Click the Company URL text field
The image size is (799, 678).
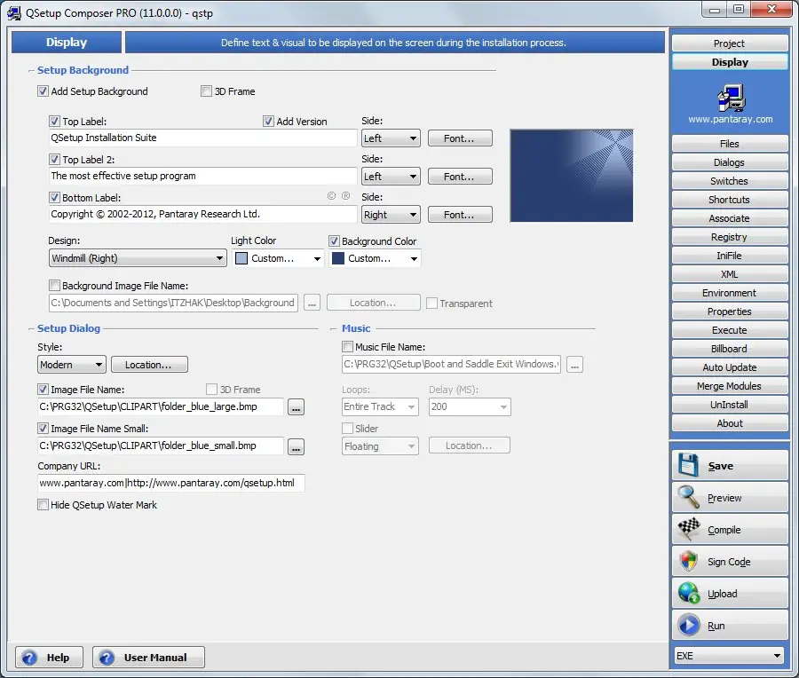171,483
